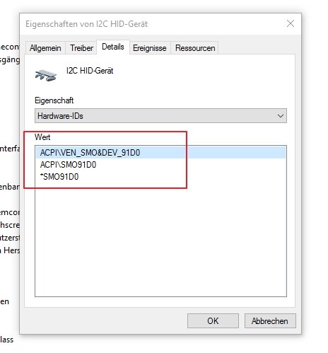Switch to the Allgemein tab
Viewport: 328px width, 353px height.
click(45, 48)
